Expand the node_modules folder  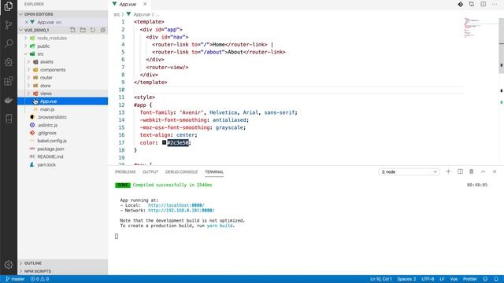[63, 38]
